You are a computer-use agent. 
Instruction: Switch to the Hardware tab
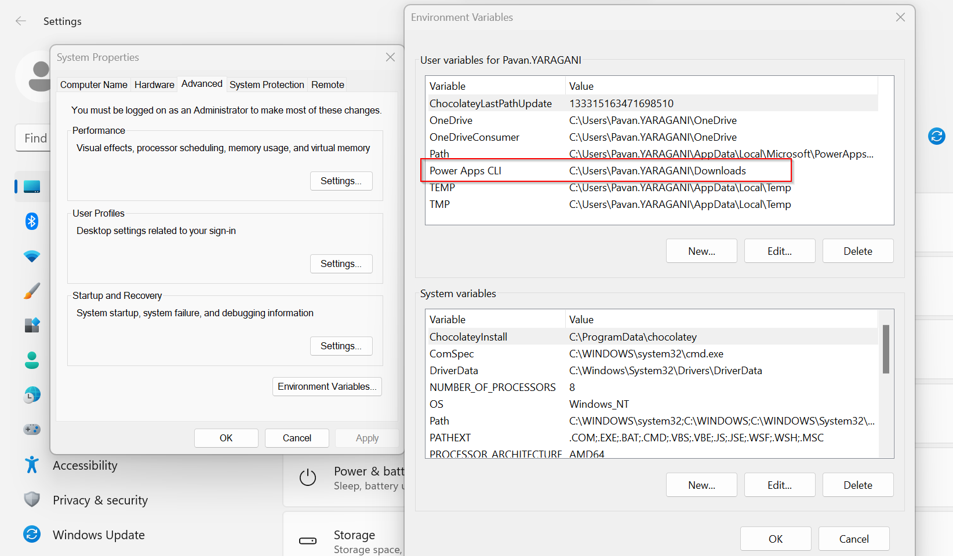click(x=154, y=85)
